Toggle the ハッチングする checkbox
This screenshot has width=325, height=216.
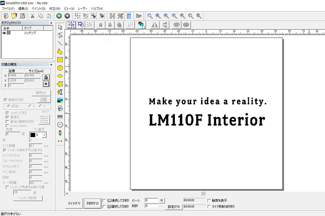point(7,113)
